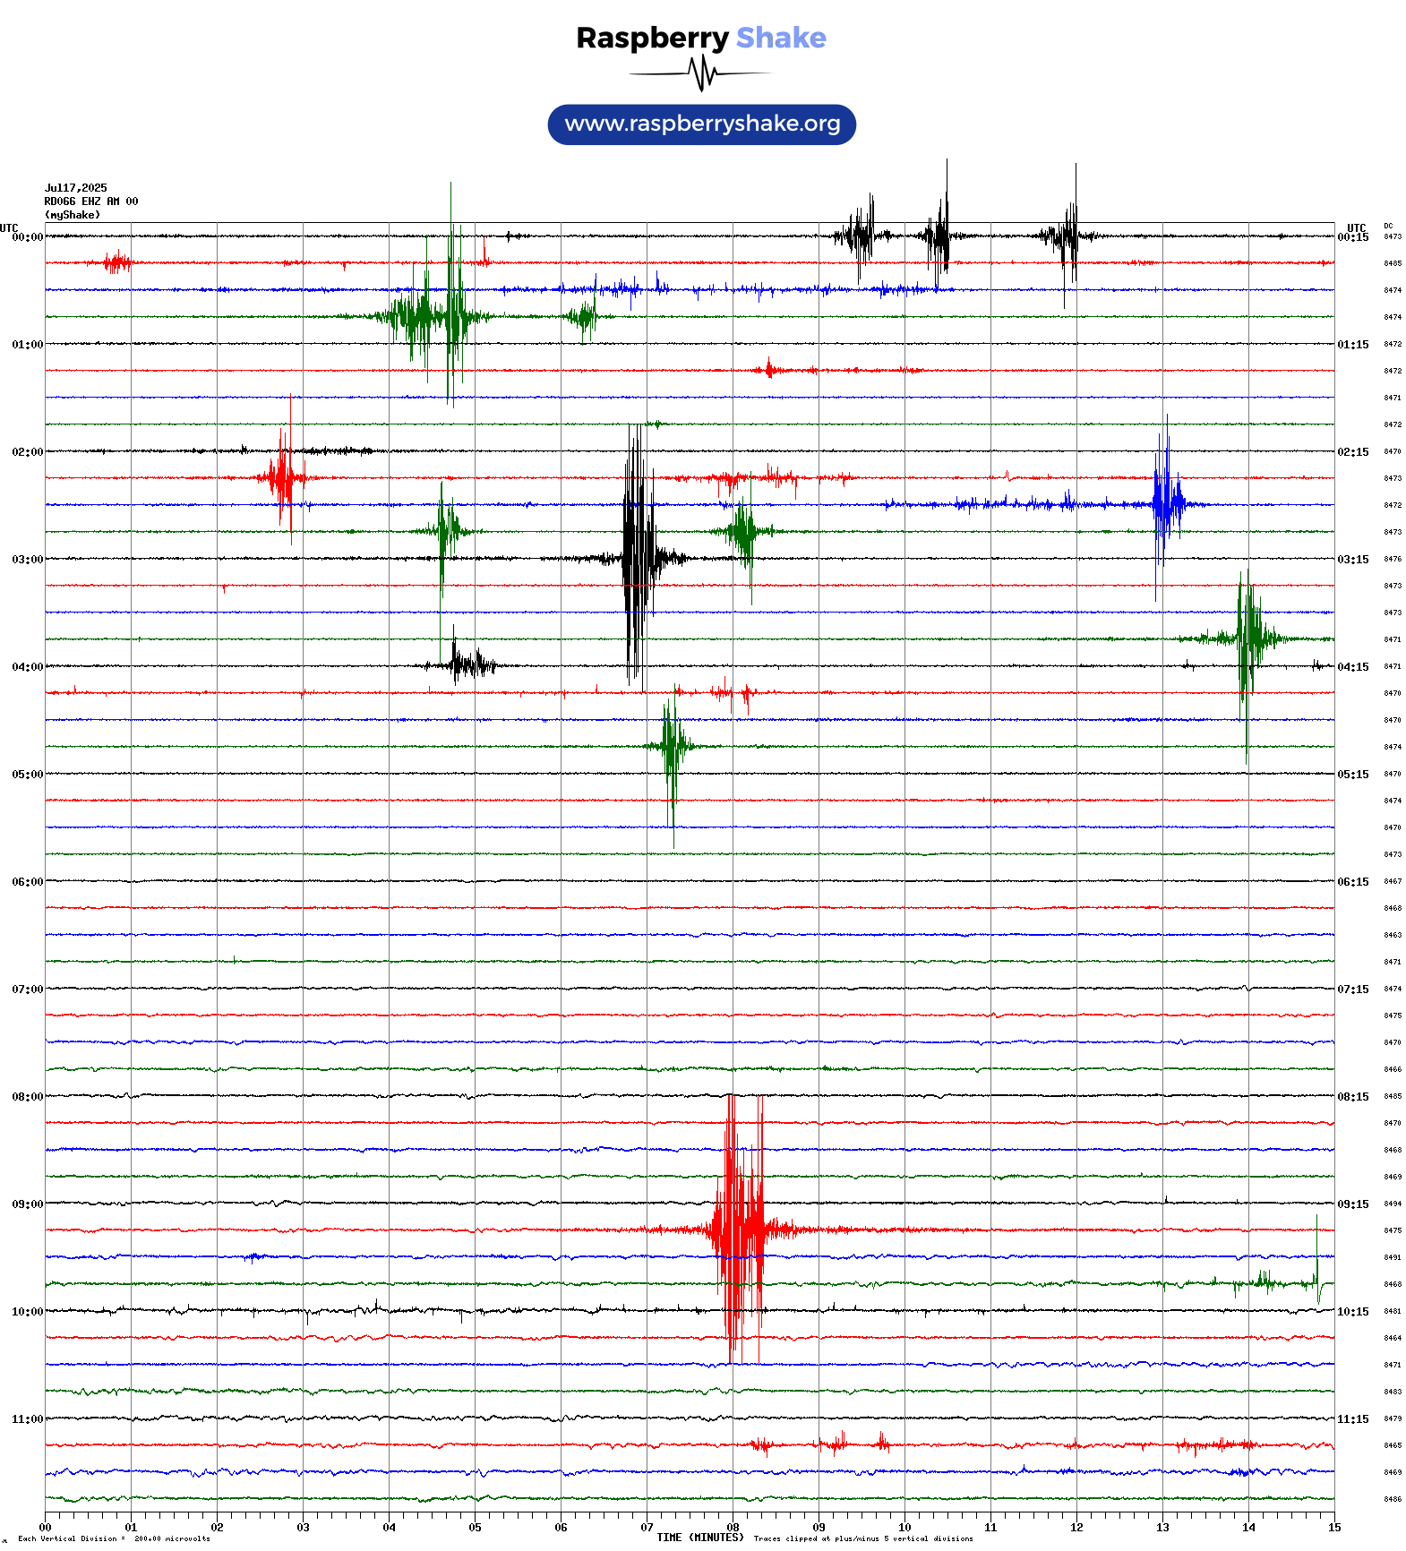Viewport: 1406px width, 1551px height.
Task: Click the large black seismic burst on 03:00 trace
Action: coord(636,559)
